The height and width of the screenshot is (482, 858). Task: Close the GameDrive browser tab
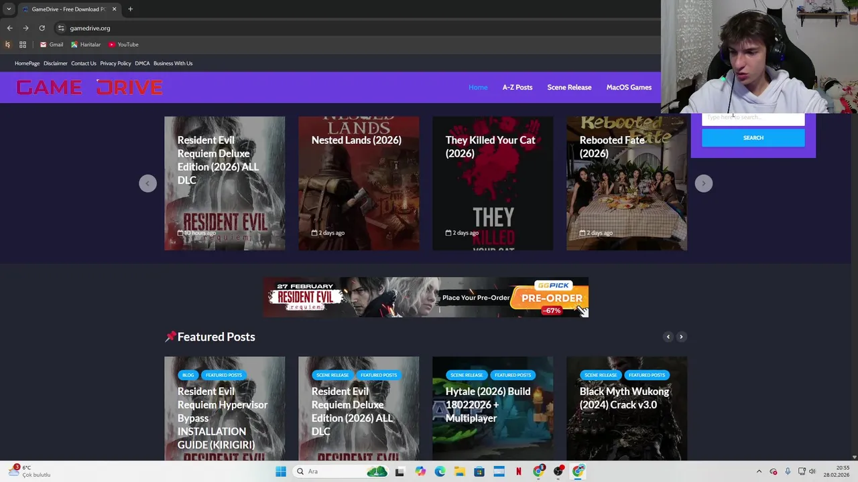coord(114,9)
